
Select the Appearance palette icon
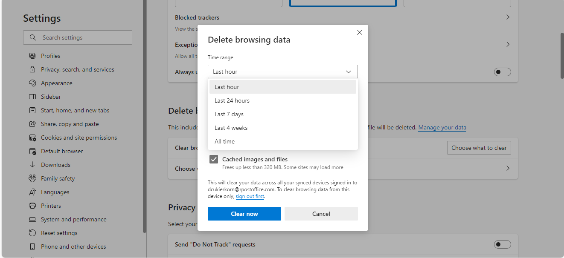(32, 83)
